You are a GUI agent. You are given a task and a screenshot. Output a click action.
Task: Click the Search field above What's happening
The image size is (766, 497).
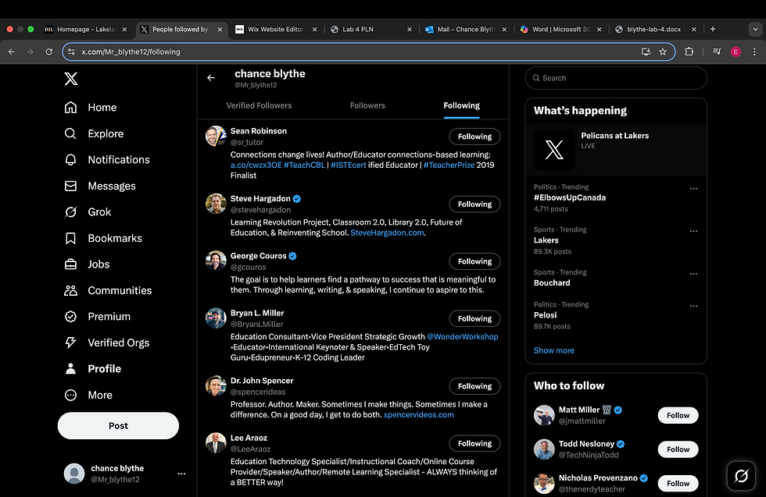(615, 78)
